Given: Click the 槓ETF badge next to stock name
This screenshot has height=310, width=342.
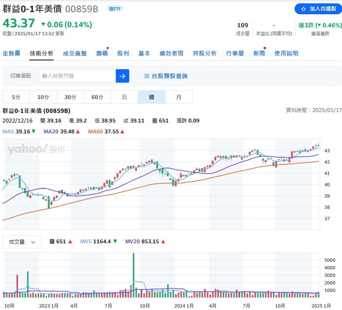Looking at the screenshot, I should 115,8.
